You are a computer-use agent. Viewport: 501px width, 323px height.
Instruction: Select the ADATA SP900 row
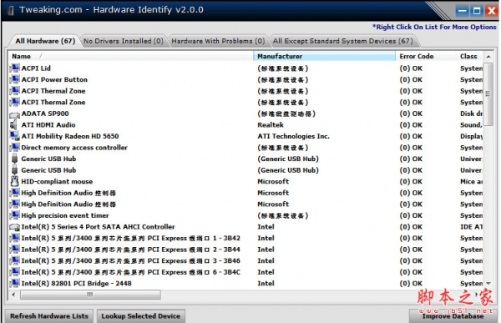point(245,114)
